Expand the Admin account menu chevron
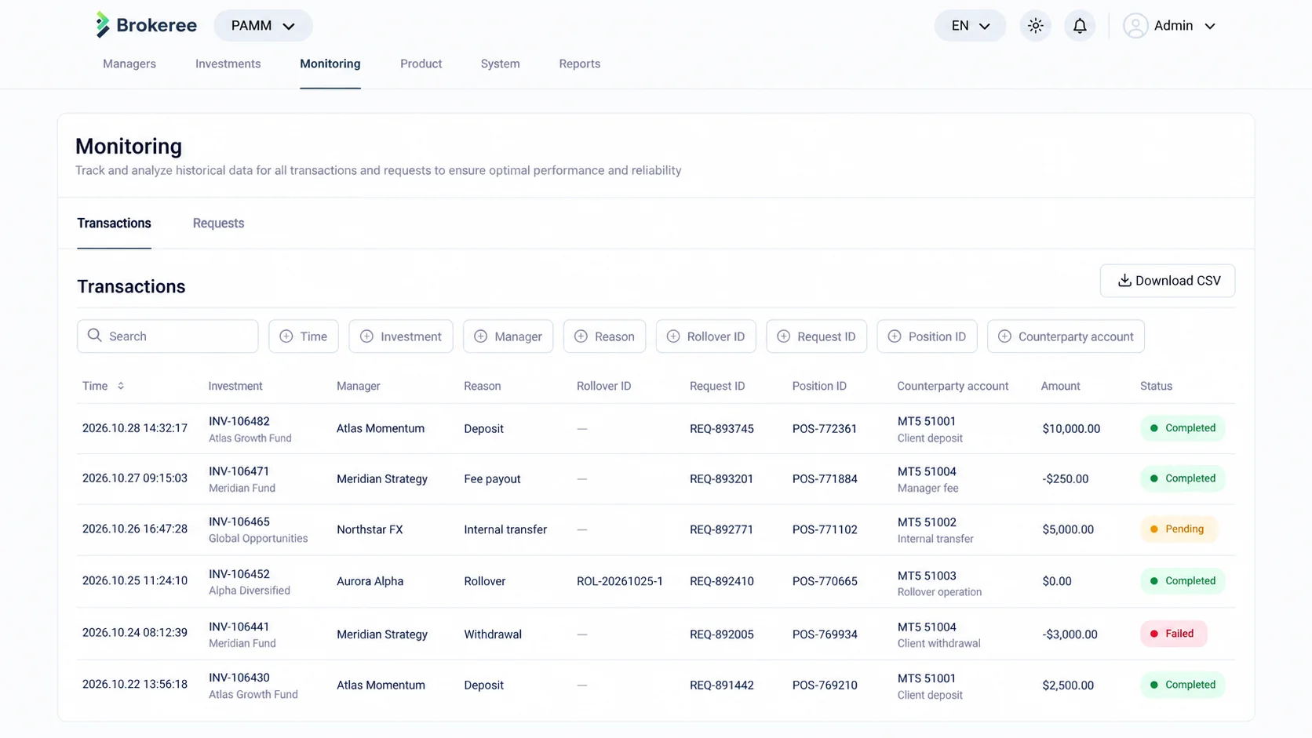The image size is (1312, 738). pyautogui.click(x=1210, y=26)
